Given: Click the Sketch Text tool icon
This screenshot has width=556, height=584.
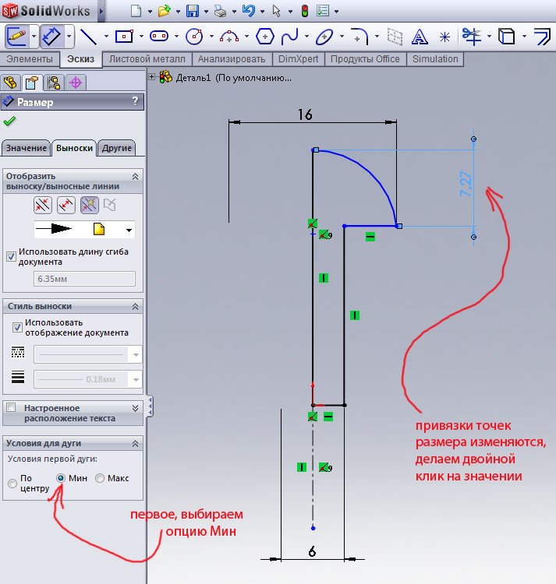Looking at the screenshot, I should pyautogui.click(x=420, y=36).
